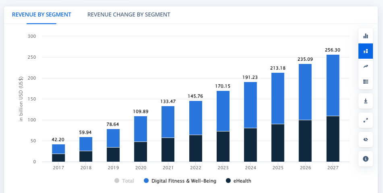Click the 2027 eHealth dark segment
The width and height of the screenshot is (383, 193).
click(333, 139)
